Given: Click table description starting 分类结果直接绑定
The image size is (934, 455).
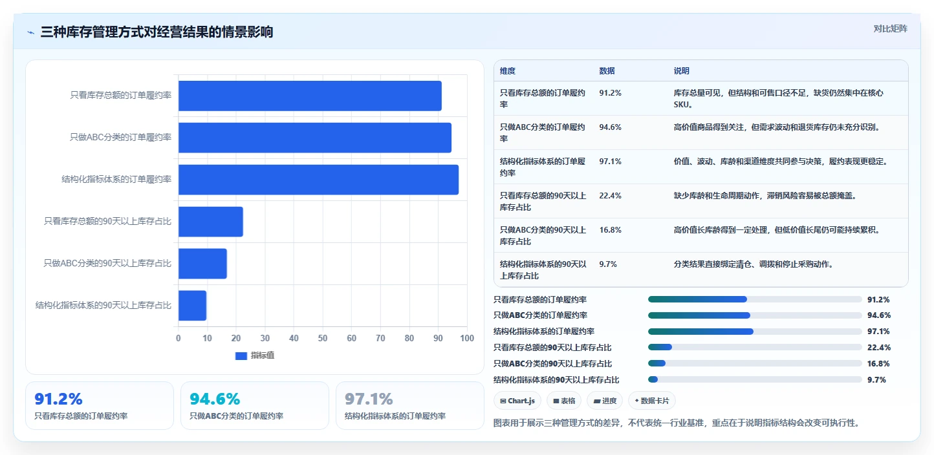Looking at the screenshot, I should click(x=754, y=264).
